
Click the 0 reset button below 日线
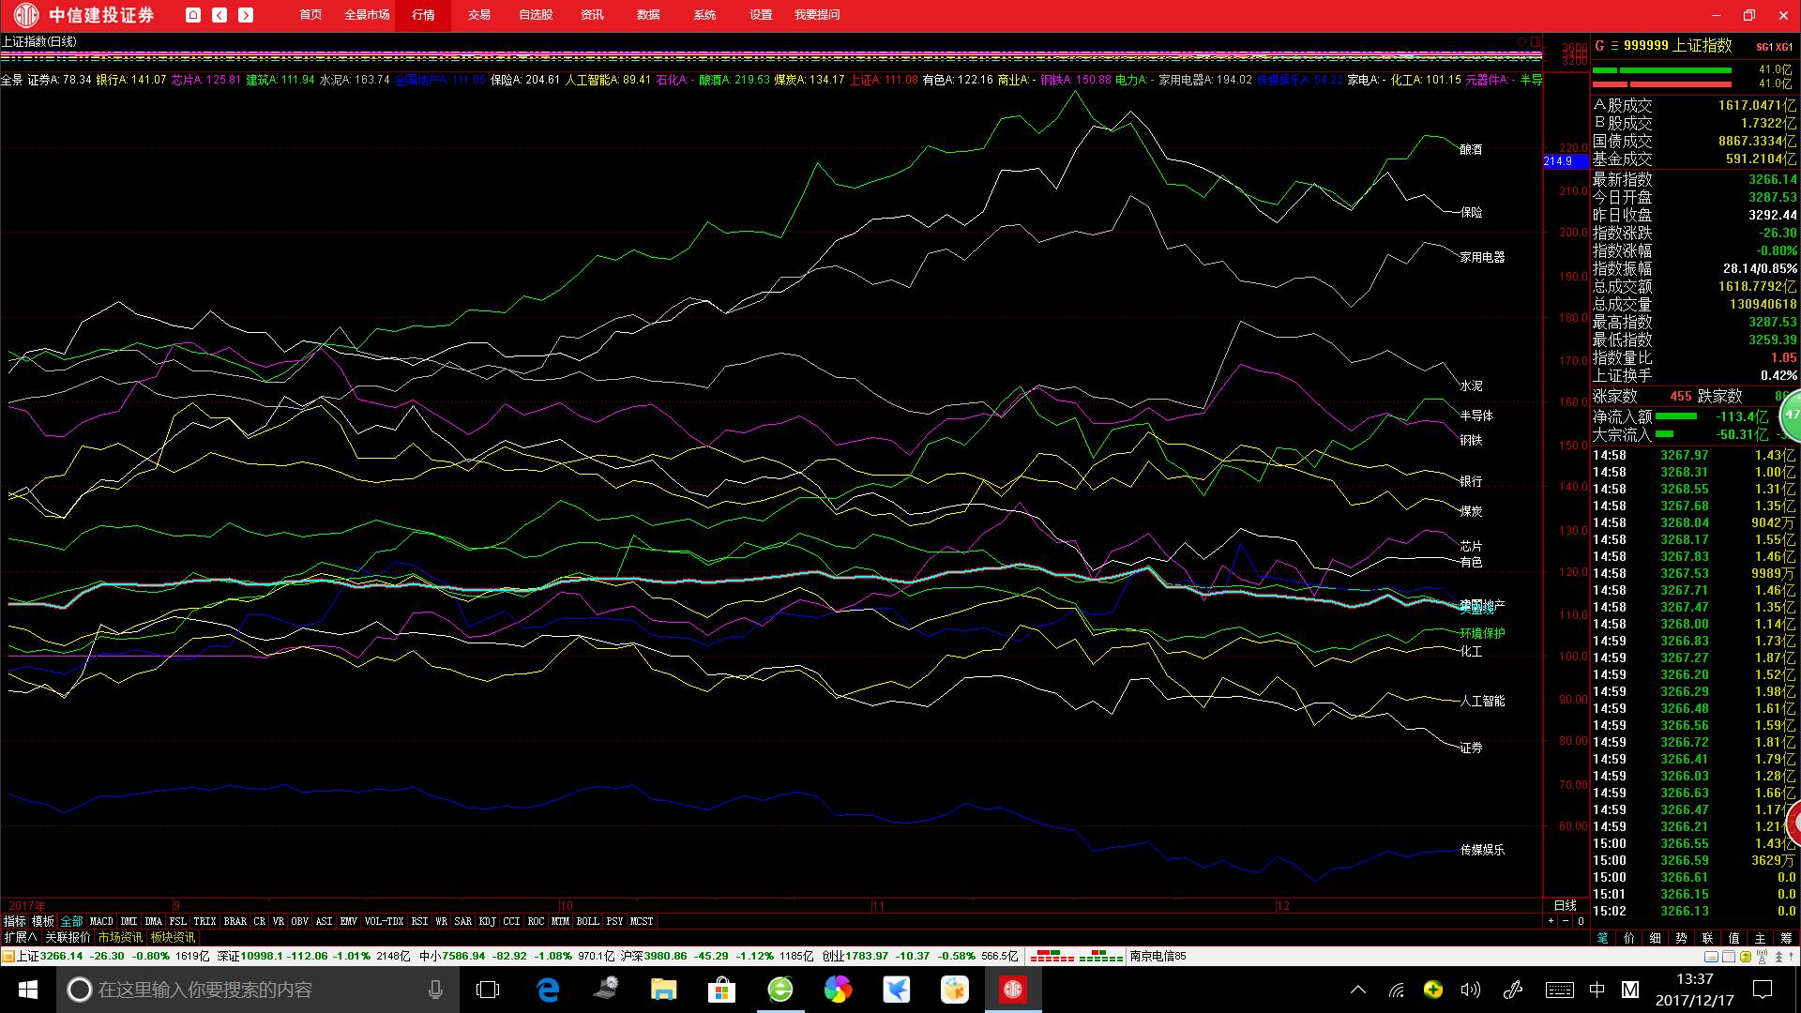point(1581,921)
